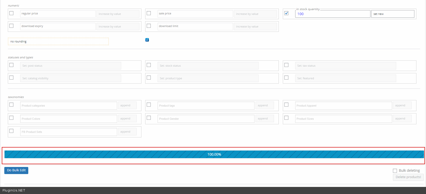The height and width of the screenshot is (194, 426).
Task: Expand the 'Set: post status' dropdown
Action: coord(70,66)
